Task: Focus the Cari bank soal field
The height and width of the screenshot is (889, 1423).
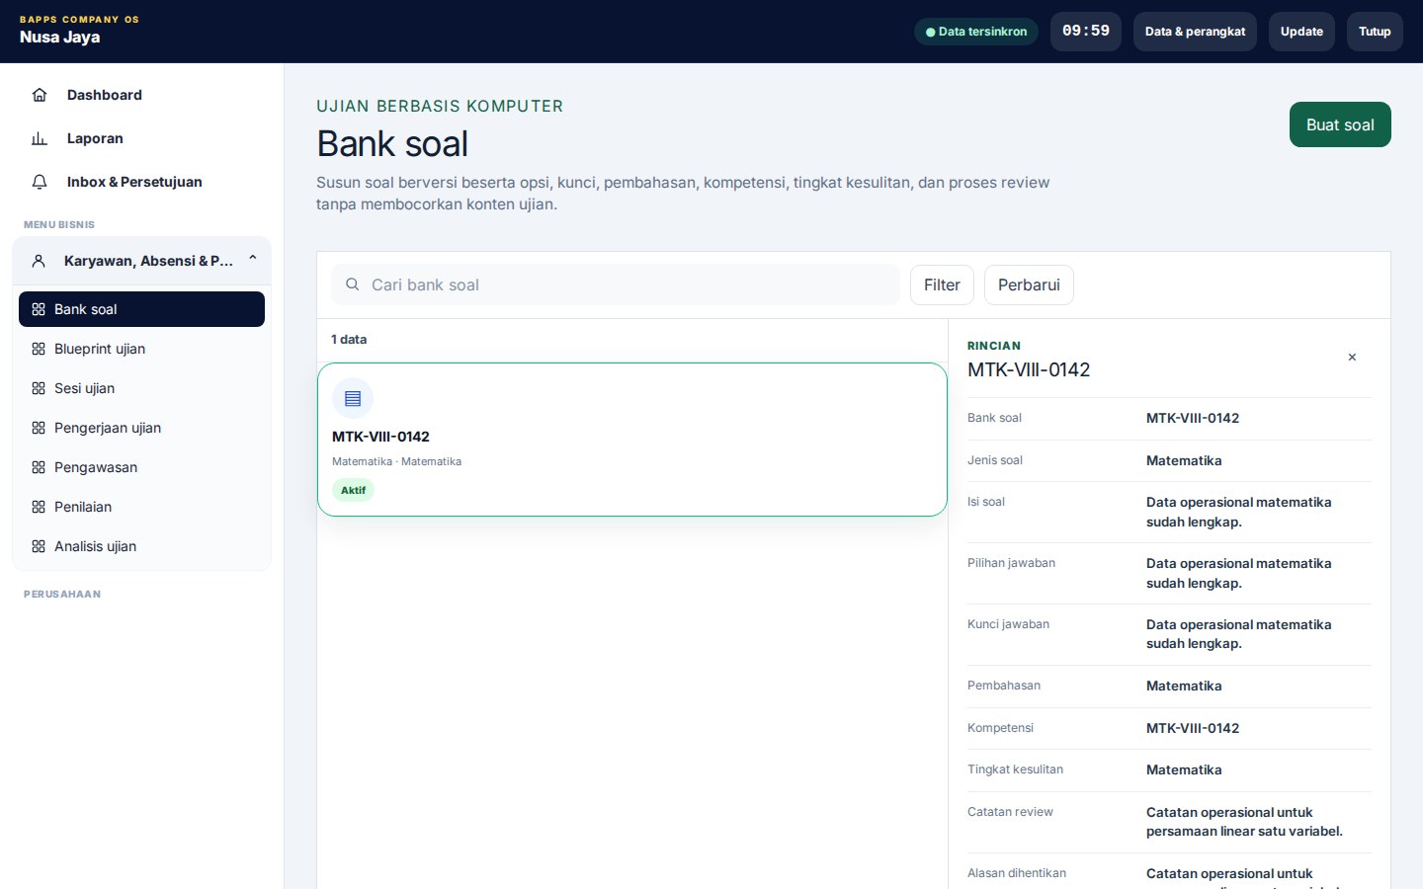Action: (x=616, y=284)
